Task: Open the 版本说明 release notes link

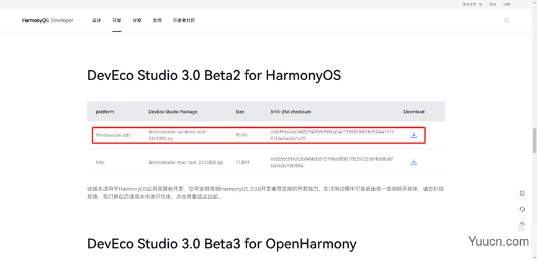Action: pos(207,197)
